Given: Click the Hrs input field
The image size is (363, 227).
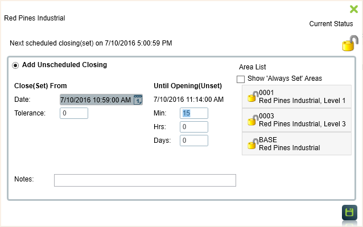Looking at the screenshot, I should (x=194, y=127).
